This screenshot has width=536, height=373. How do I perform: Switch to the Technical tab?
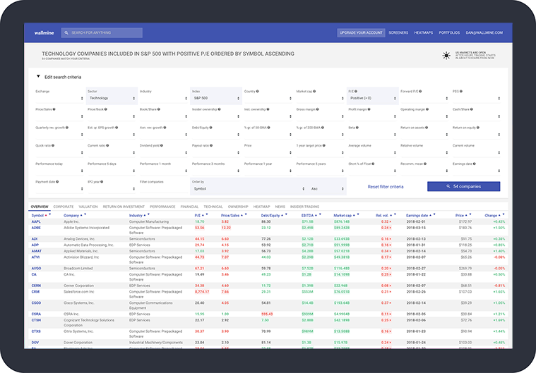(213, 207)
